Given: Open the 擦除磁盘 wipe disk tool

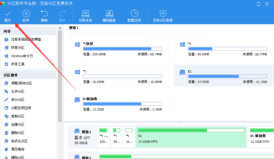Looking at the screenshot, I should (x=109, y=16).
